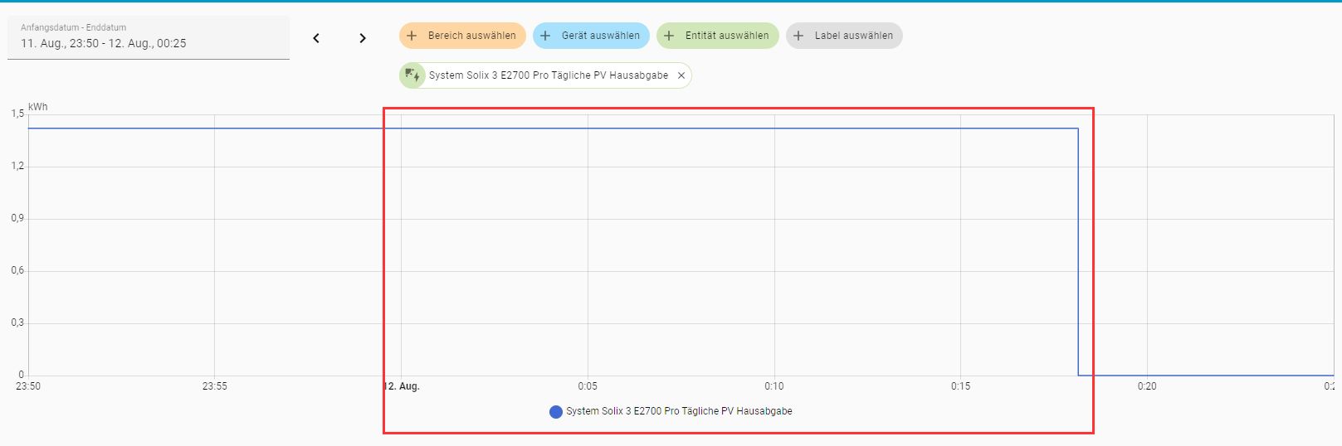Select the 12. Aug. date marker on axis

403,386
